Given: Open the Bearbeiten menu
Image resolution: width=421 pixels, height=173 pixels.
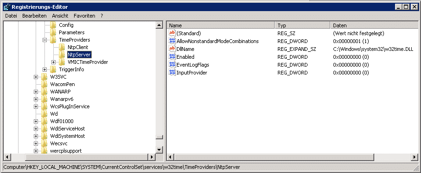Looking at the screenshot, I should (x=34, y=16).
